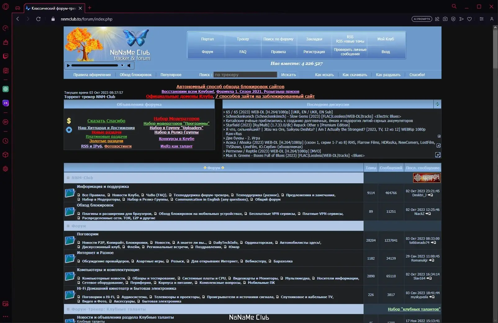The width and height of the screenshot is (498, 323).
Task: Click the refresh icon in last discussions header
Action: [x=437, y=104]
